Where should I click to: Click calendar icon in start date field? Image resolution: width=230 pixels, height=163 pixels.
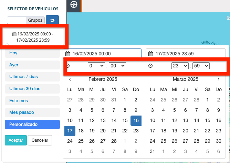click(68, 54)
